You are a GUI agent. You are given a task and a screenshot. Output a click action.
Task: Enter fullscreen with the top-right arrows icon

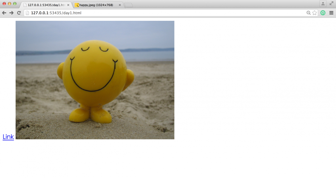click(x=331, y=4)
